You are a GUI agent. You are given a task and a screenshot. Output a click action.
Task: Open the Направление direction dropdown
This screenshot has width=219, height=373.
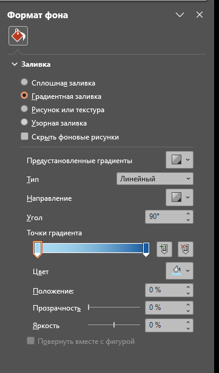tap(180, 197)
